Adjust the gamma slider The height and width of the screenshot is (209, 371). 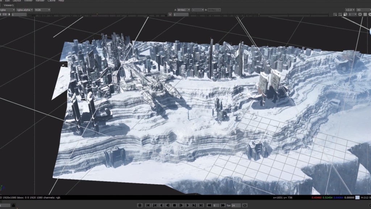259,15
